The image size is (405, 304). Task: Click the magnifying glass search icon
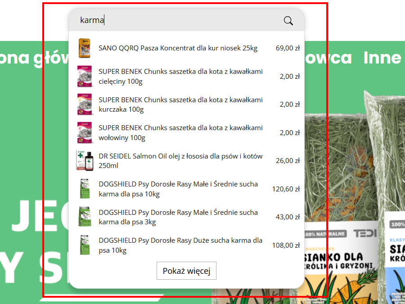tap(288, 20)
